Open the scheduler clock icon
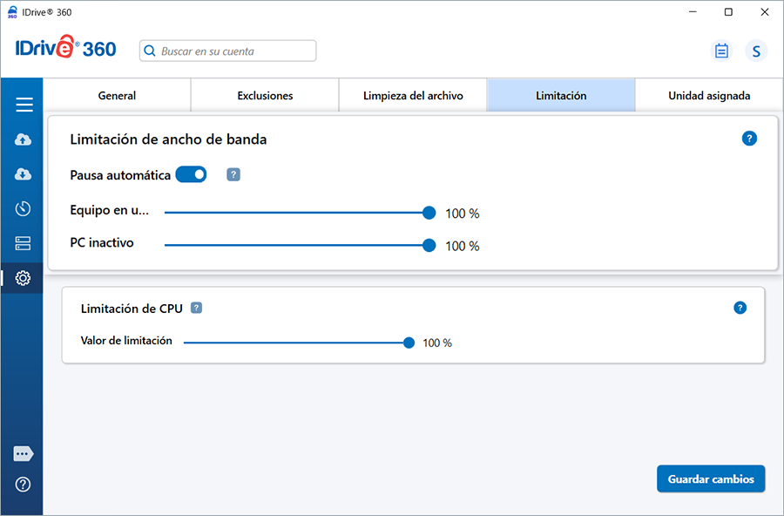 [24, 208]
